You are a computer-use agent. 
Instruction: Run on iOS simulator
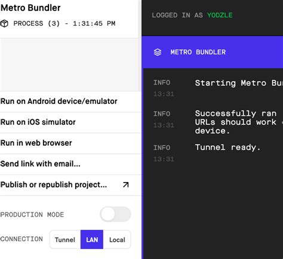(70, 122)
